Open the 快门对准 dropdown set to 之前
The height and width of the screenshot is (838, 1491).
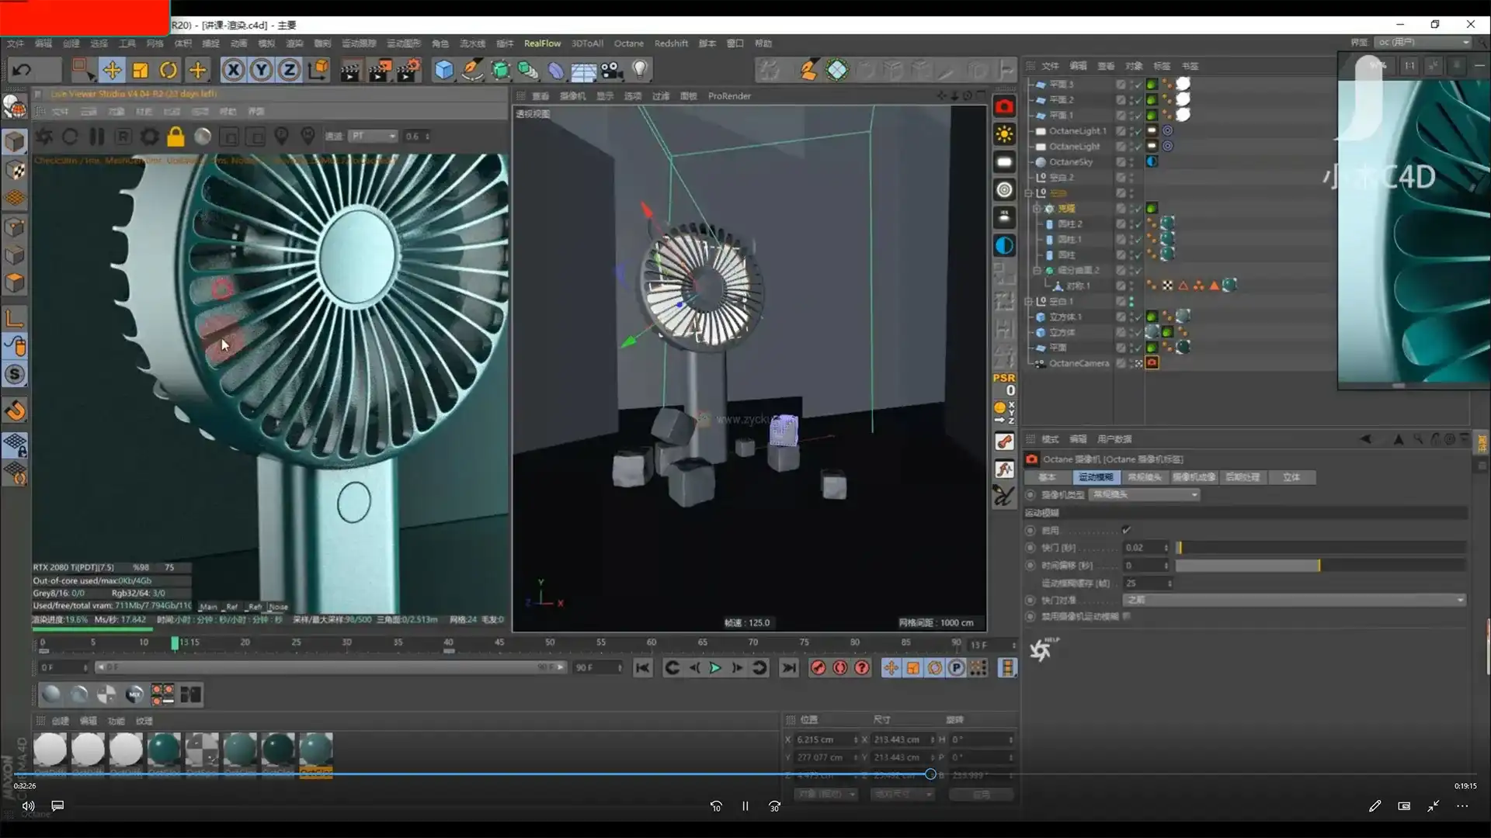pyautogui.click(x=1293, y=600)
